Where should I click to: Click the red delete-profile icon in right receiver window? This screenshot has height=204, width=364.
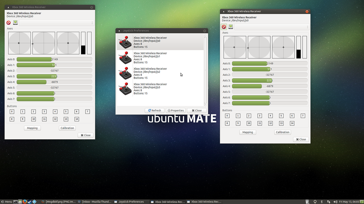point(224,27)
